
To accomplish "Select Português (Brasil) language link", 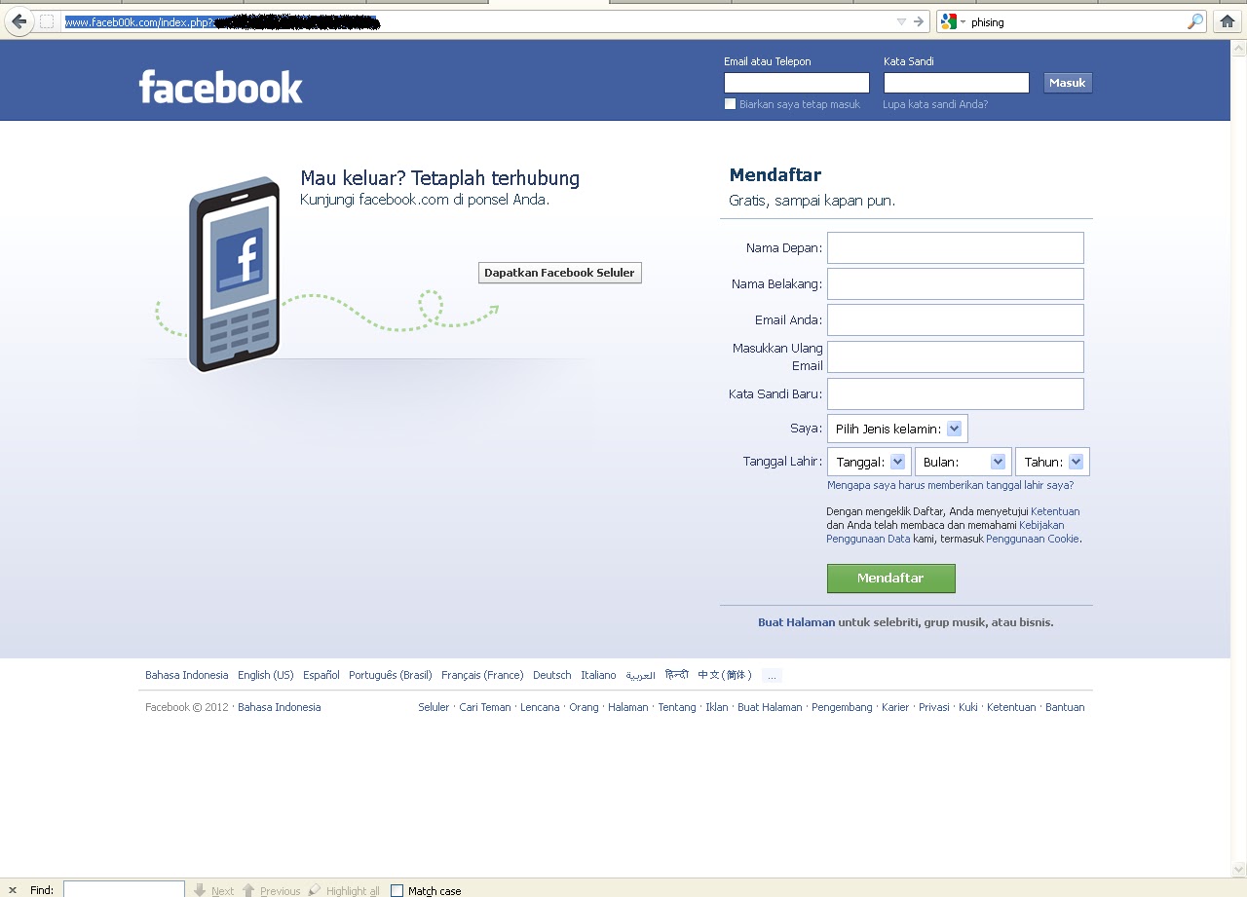I will [391, 675].
